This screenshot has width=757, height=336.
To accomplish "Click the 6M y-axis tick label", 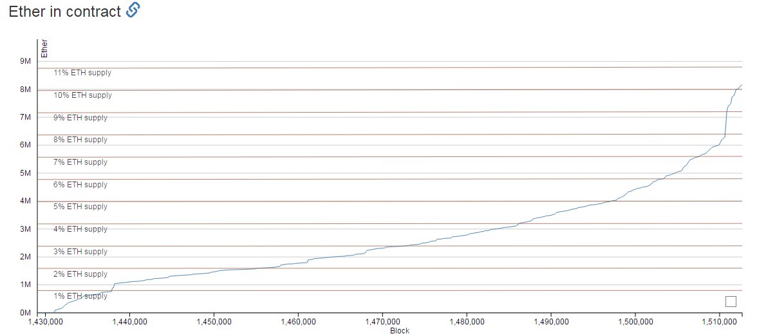I will 26,145.
